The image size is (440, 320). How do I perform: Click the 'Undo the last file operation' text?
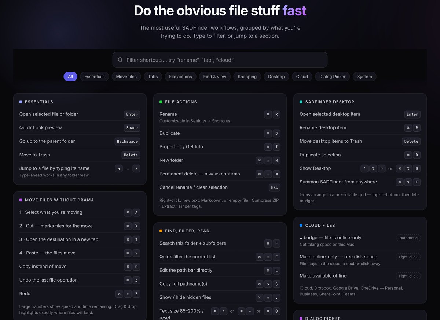point(48,280)
